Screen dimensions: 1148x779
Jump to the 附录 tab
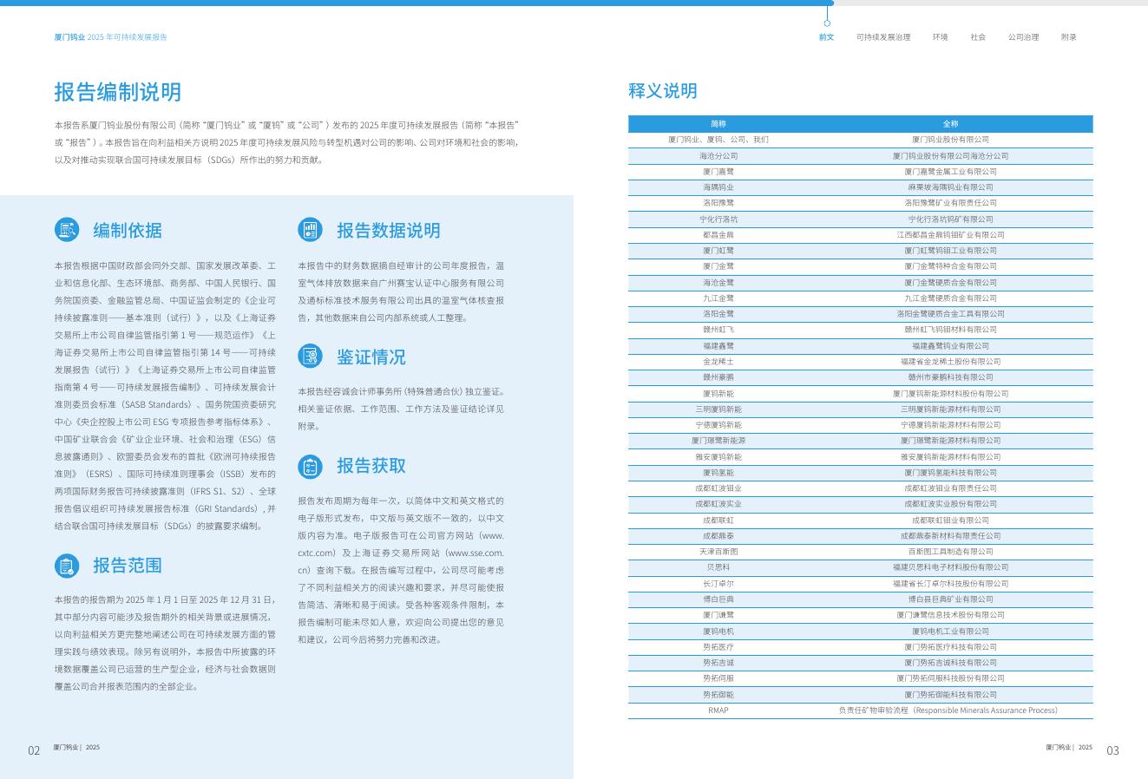(1068, 37)
